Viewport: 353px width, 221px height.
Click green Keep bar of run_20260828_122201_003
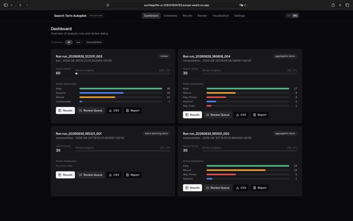pyautogui.click(x=121, y=89)
